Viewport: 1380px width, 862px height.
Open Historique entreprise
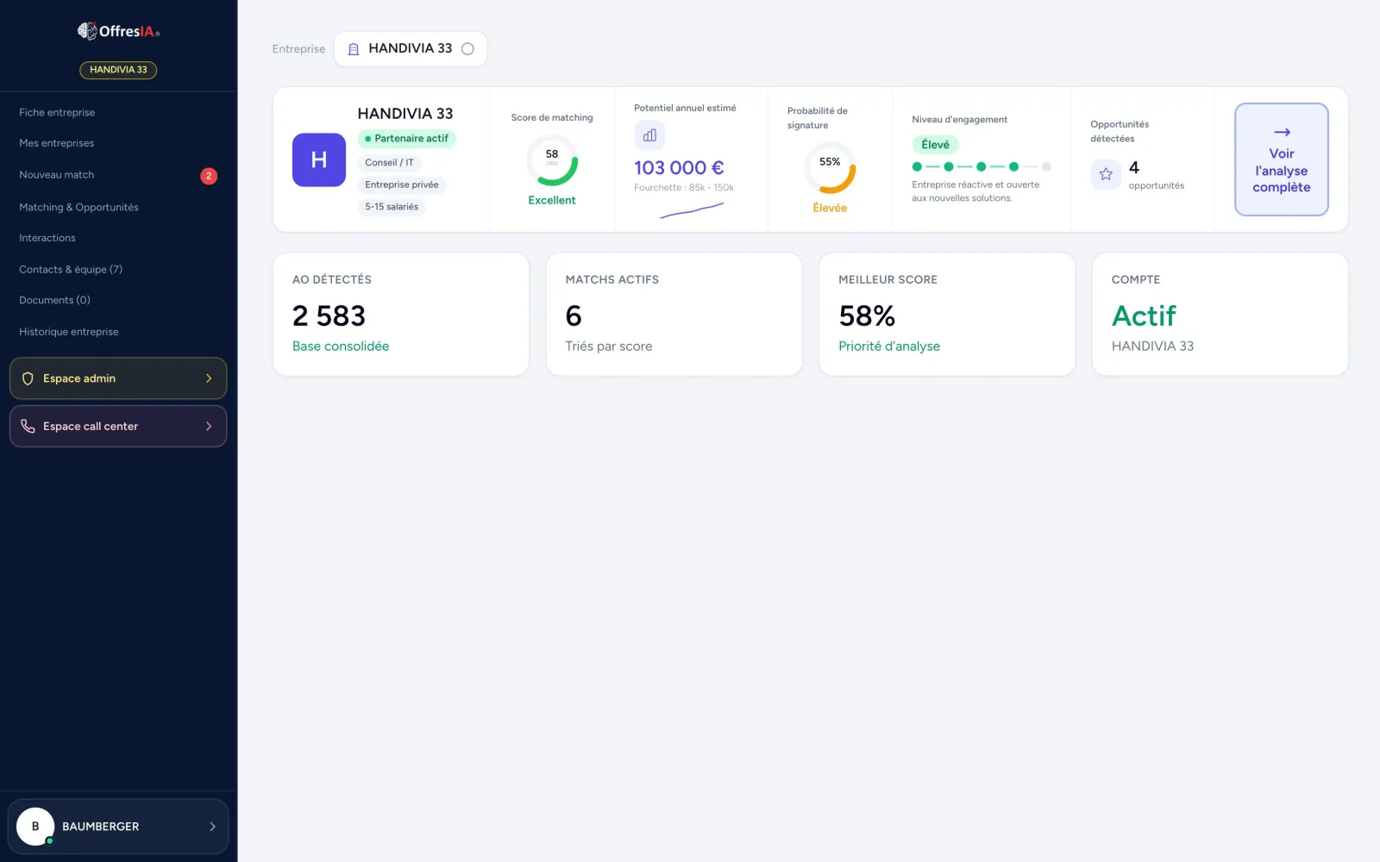coord(69,332)
